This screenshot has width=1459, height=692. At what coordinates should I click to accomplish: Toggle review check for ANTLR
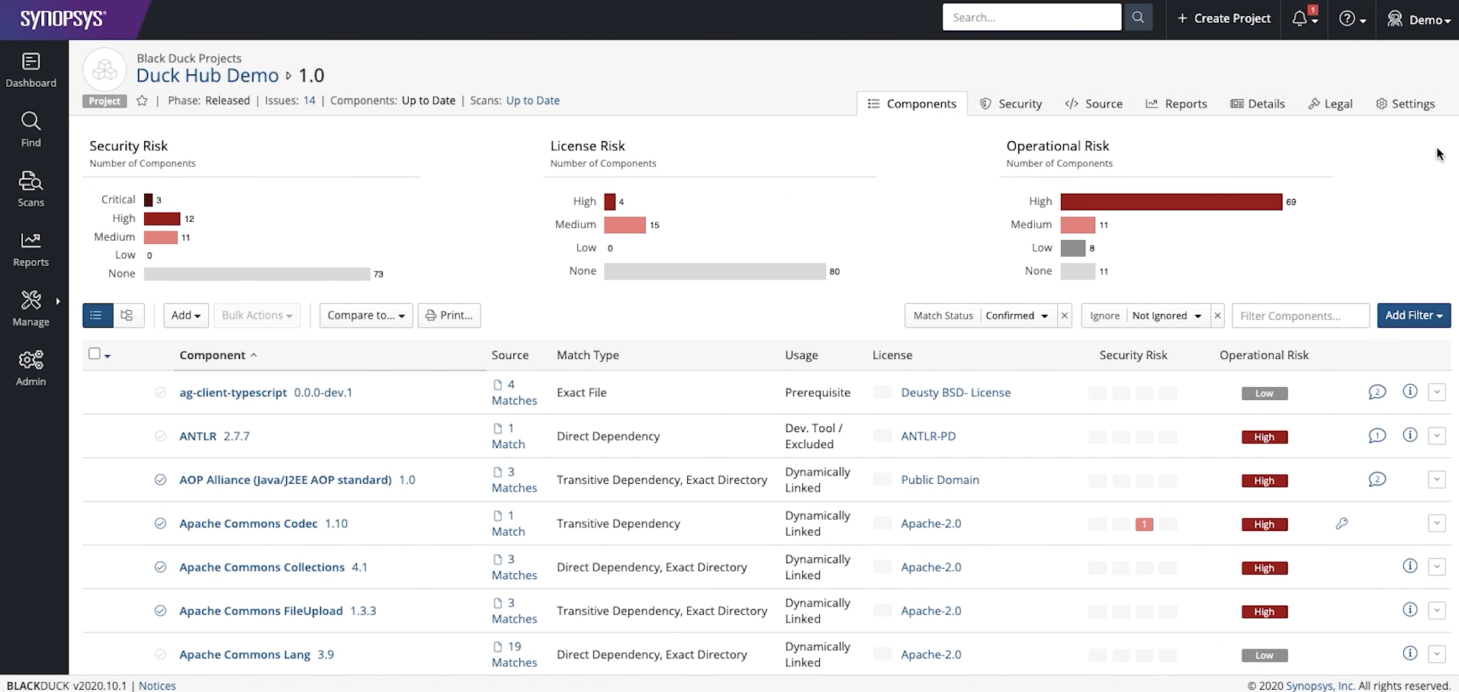click(160, 436)
